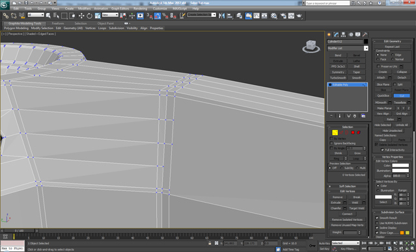Click Configure Modifier Sets icon
The image size is (416, 252).
point(363,116)
